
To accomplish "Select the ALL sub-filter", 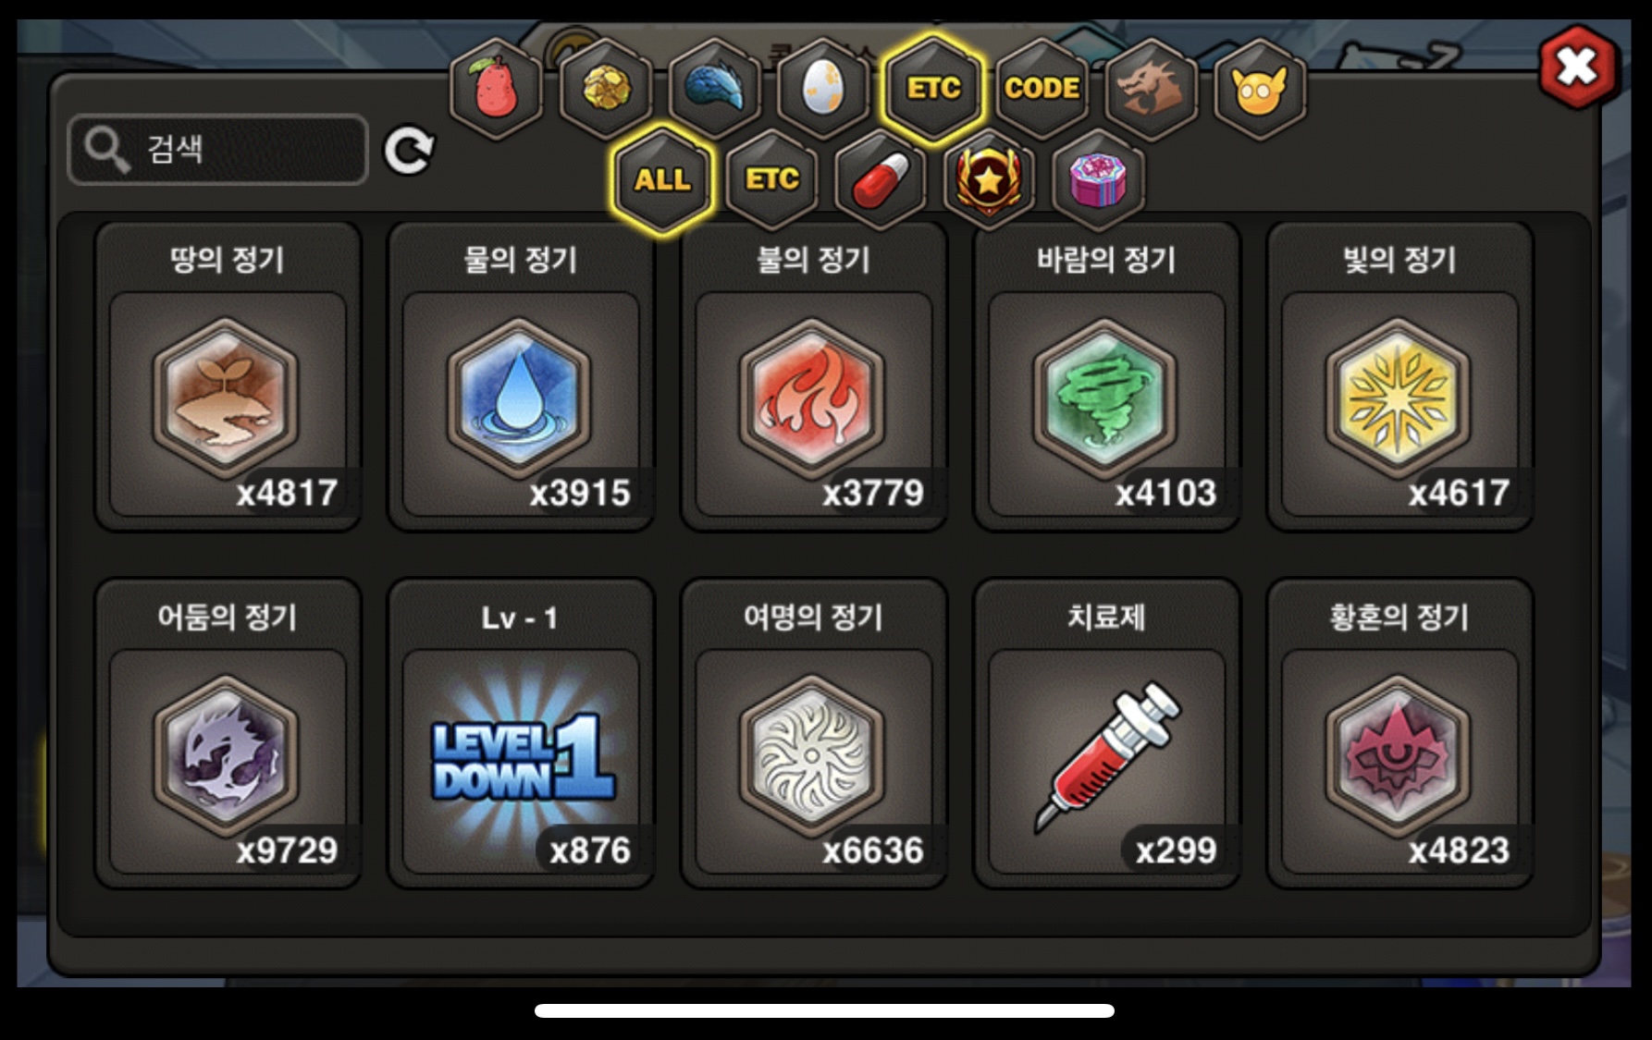I will pos(662,179).
